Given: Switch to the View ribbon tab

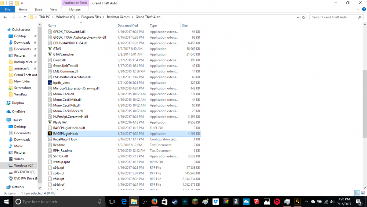Looking at the screenshot, I should (x=53, y=10).
